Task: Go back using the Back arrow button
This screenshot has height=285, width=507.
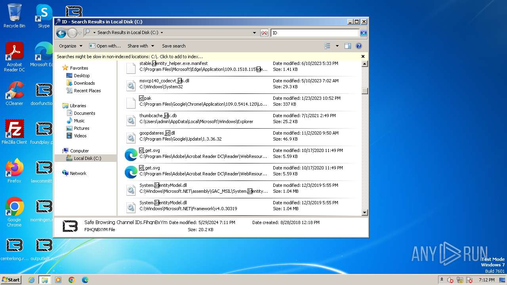Action: click(x=61, y=33)
